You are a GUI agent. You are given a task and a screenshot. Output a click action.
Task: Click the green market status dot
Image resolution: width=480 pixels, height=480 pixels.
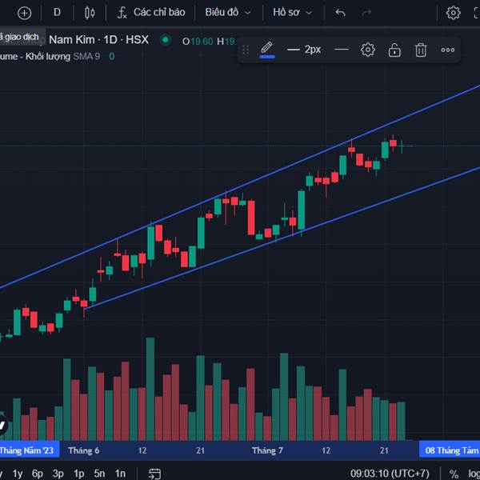click(x=166, y=40)
